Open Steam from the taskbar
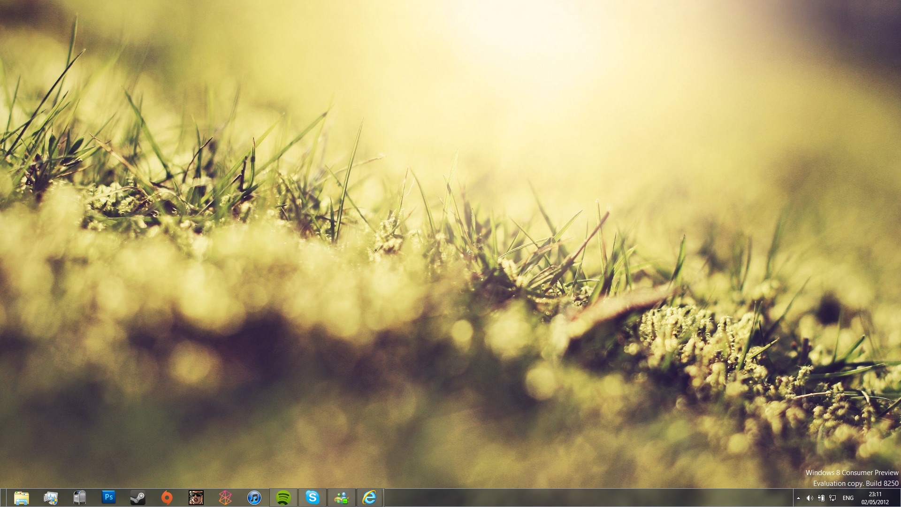The width and height of the screenshot is (901, 507). click(x=138, y=498)
